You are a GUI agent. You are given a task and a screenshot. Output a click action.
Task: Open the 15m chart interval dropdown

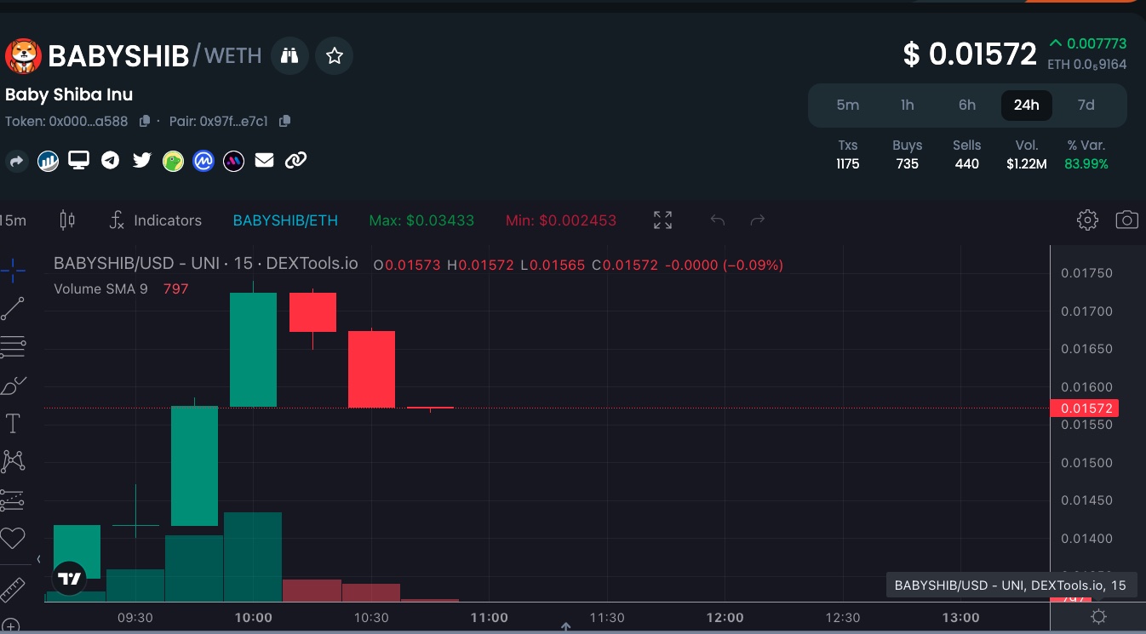pos(13,220)
